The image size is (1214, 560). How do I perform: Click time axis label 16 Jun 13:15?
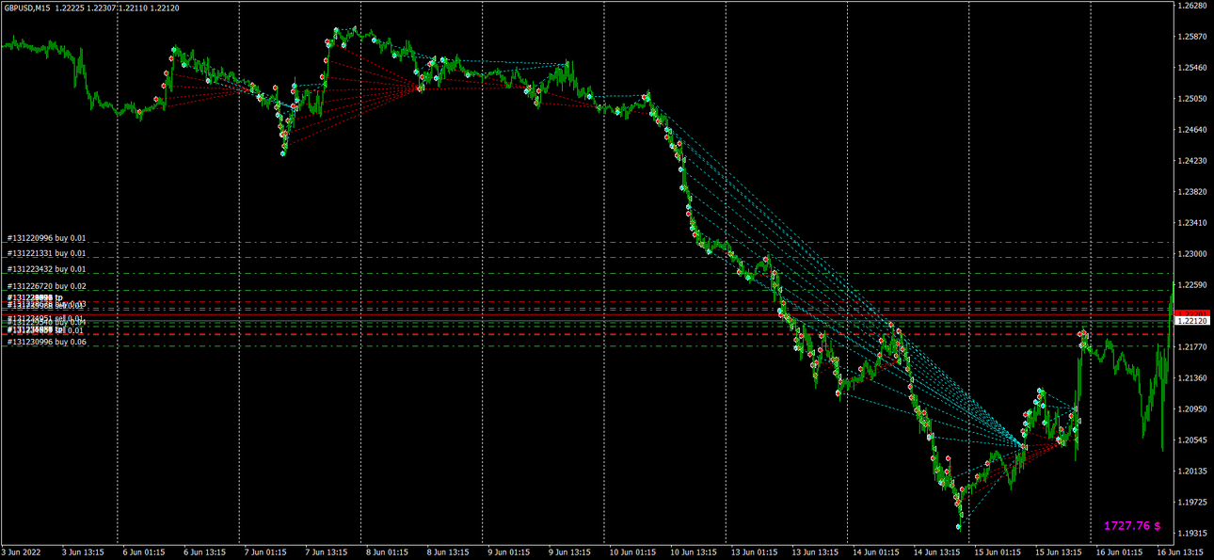tap(1179, 552)
